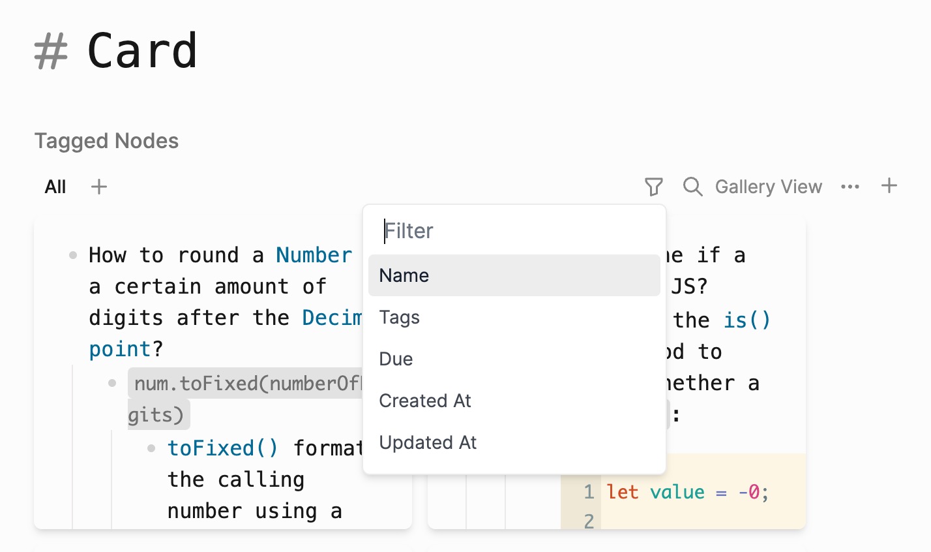Open the toFixed() link

pos(223,448)
